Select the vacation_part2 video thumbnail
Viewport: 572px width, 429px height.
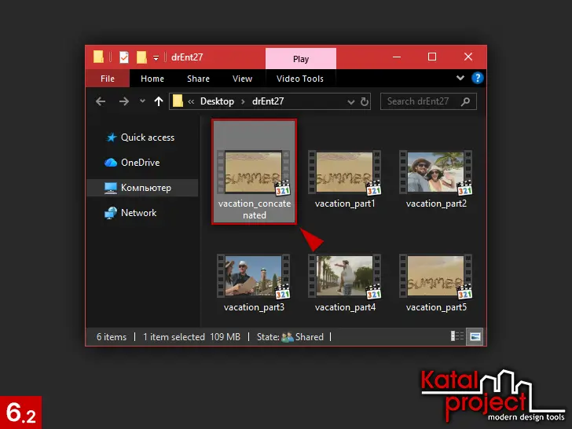[436, 180]
